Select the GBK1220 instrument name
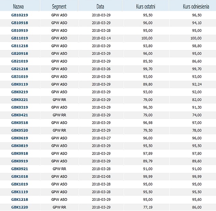The height and width of the screenshot is (211, 216). point(19,207)
